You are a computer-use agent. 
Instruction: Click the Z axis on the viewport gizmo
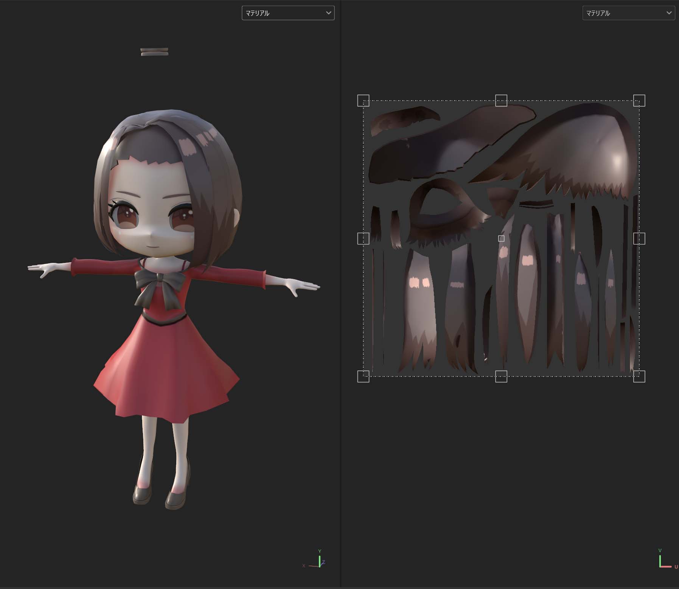point(324,563)
